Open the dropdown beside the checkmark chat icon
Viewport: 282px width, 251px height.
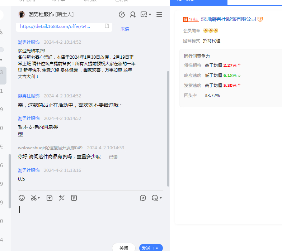pos(150,15)
